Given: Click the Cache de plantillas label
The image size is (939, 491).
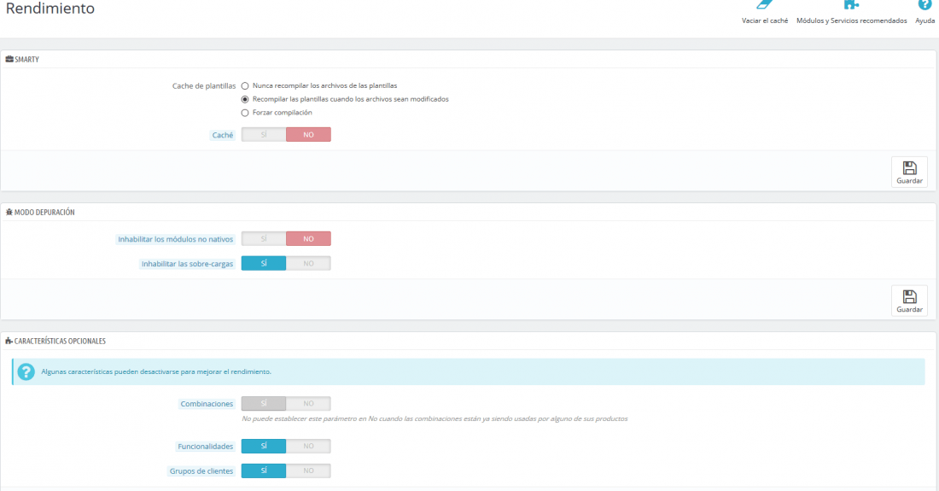Looking at the screenshot, I should 204,86.
